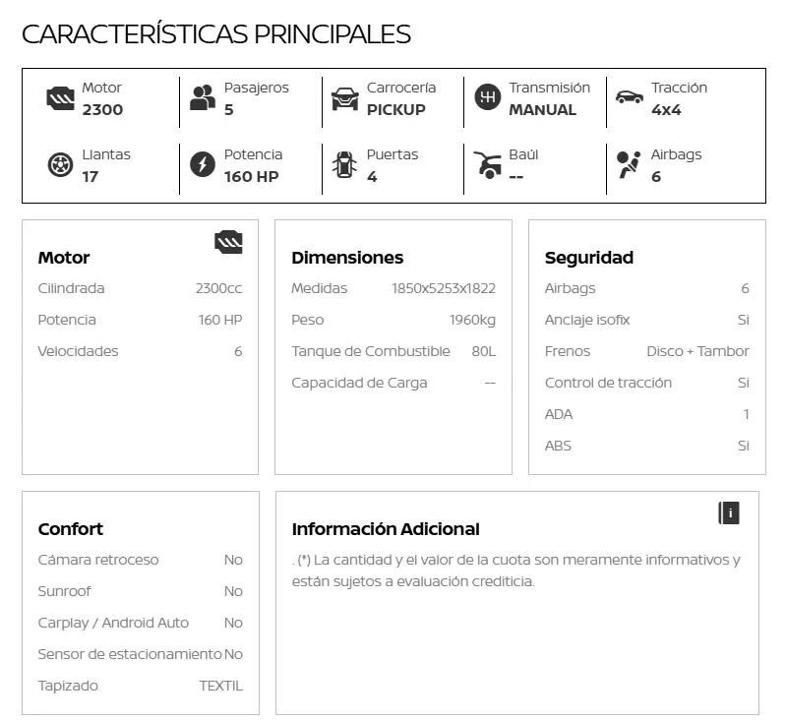
Task: Click the car doors icon beside Puertas
Action: (345, 164)
